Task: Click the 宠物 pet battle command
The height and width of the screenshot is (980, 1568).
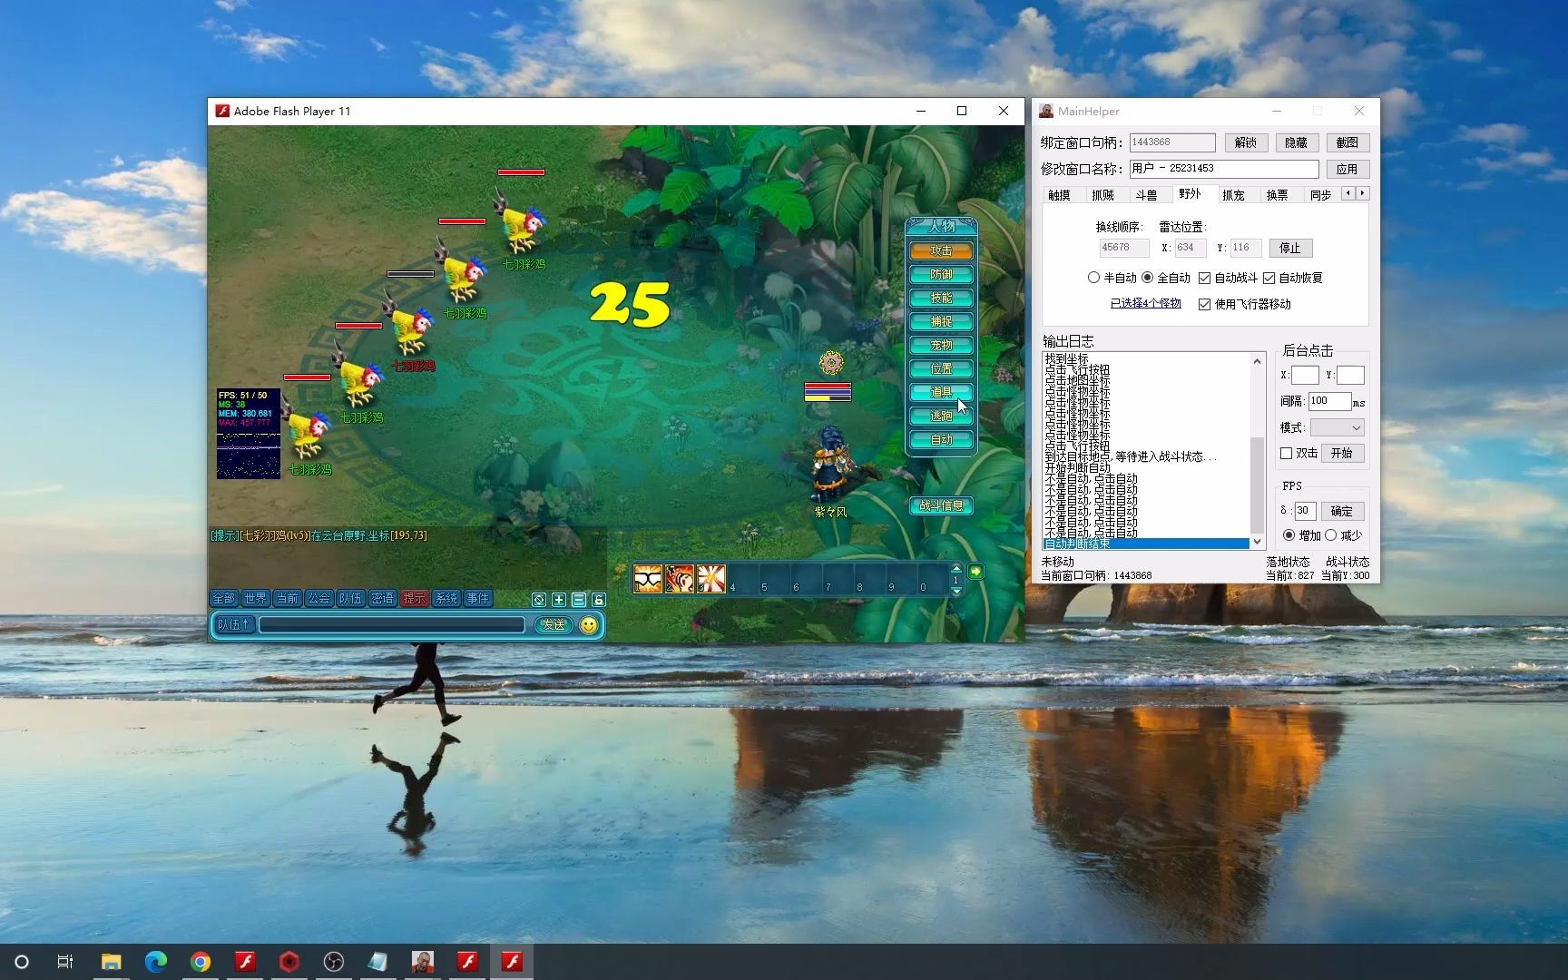Action: (x=942, y=345)
